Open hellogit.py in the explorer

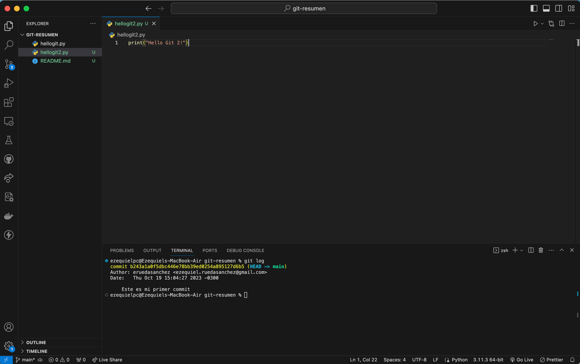point(60,44)
